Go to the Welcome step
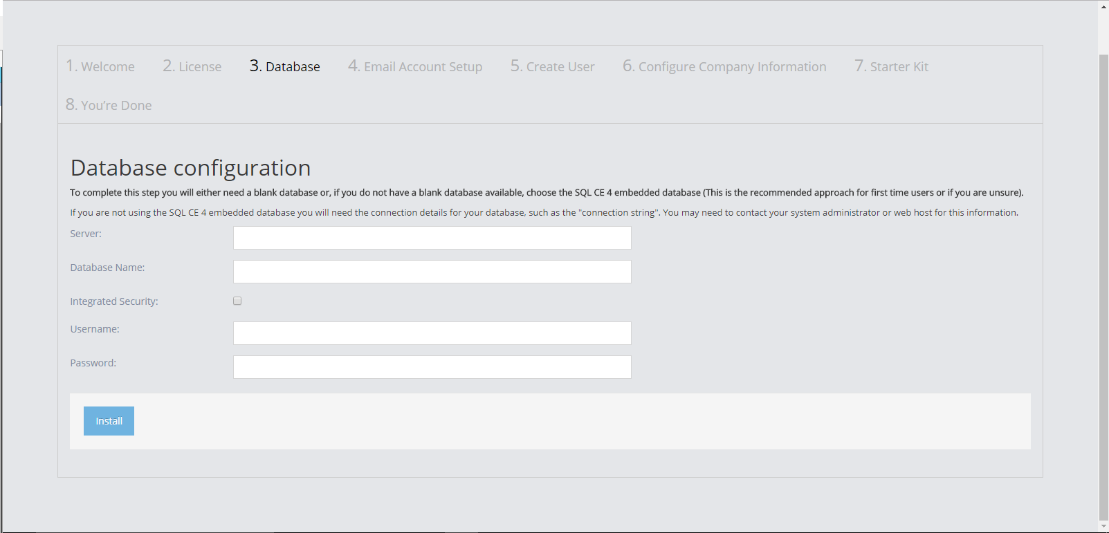1109x533 pixels. pyautogui.click(x=100, y=66)
